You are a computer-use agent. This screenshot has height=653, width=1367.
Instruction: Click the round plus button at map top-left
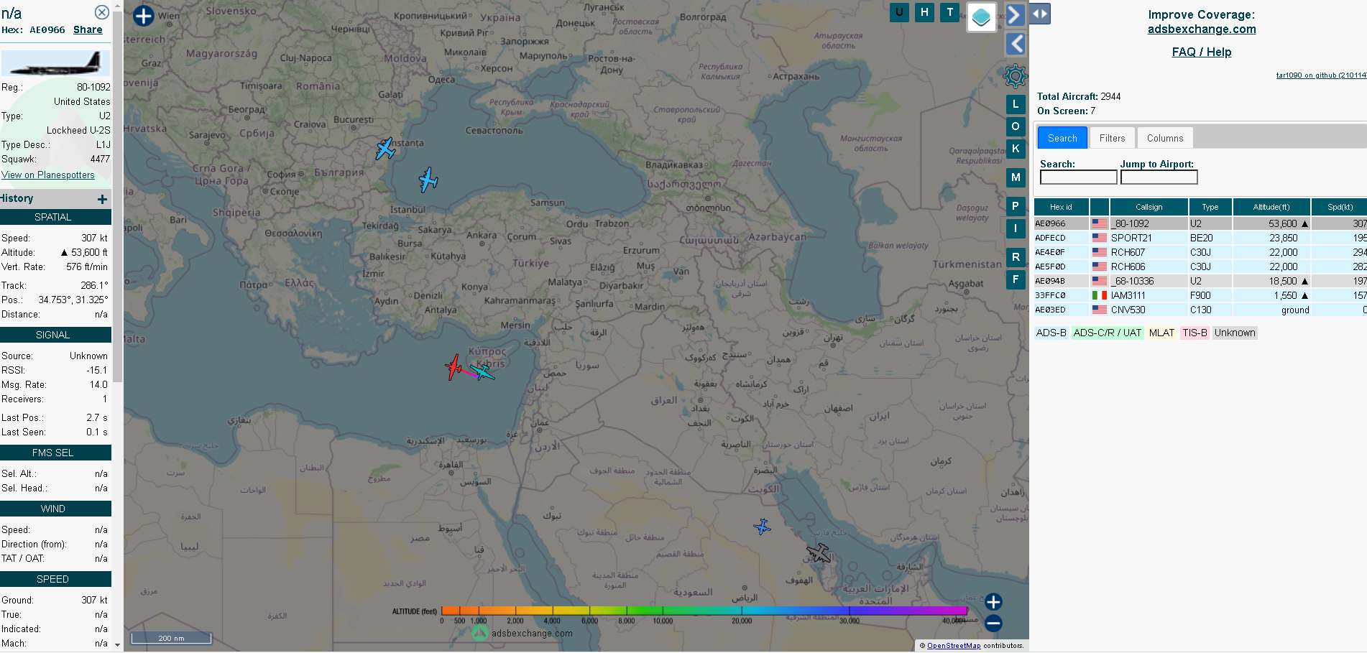[x=144, y=16]
